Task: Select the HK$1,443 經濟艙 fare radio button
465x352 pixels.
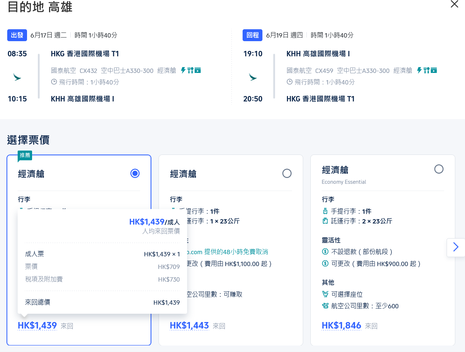Action: pyautogui.click(x=287, y=174)
